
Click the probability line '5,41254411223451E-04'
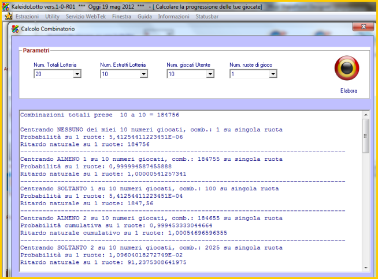(102, 196)
